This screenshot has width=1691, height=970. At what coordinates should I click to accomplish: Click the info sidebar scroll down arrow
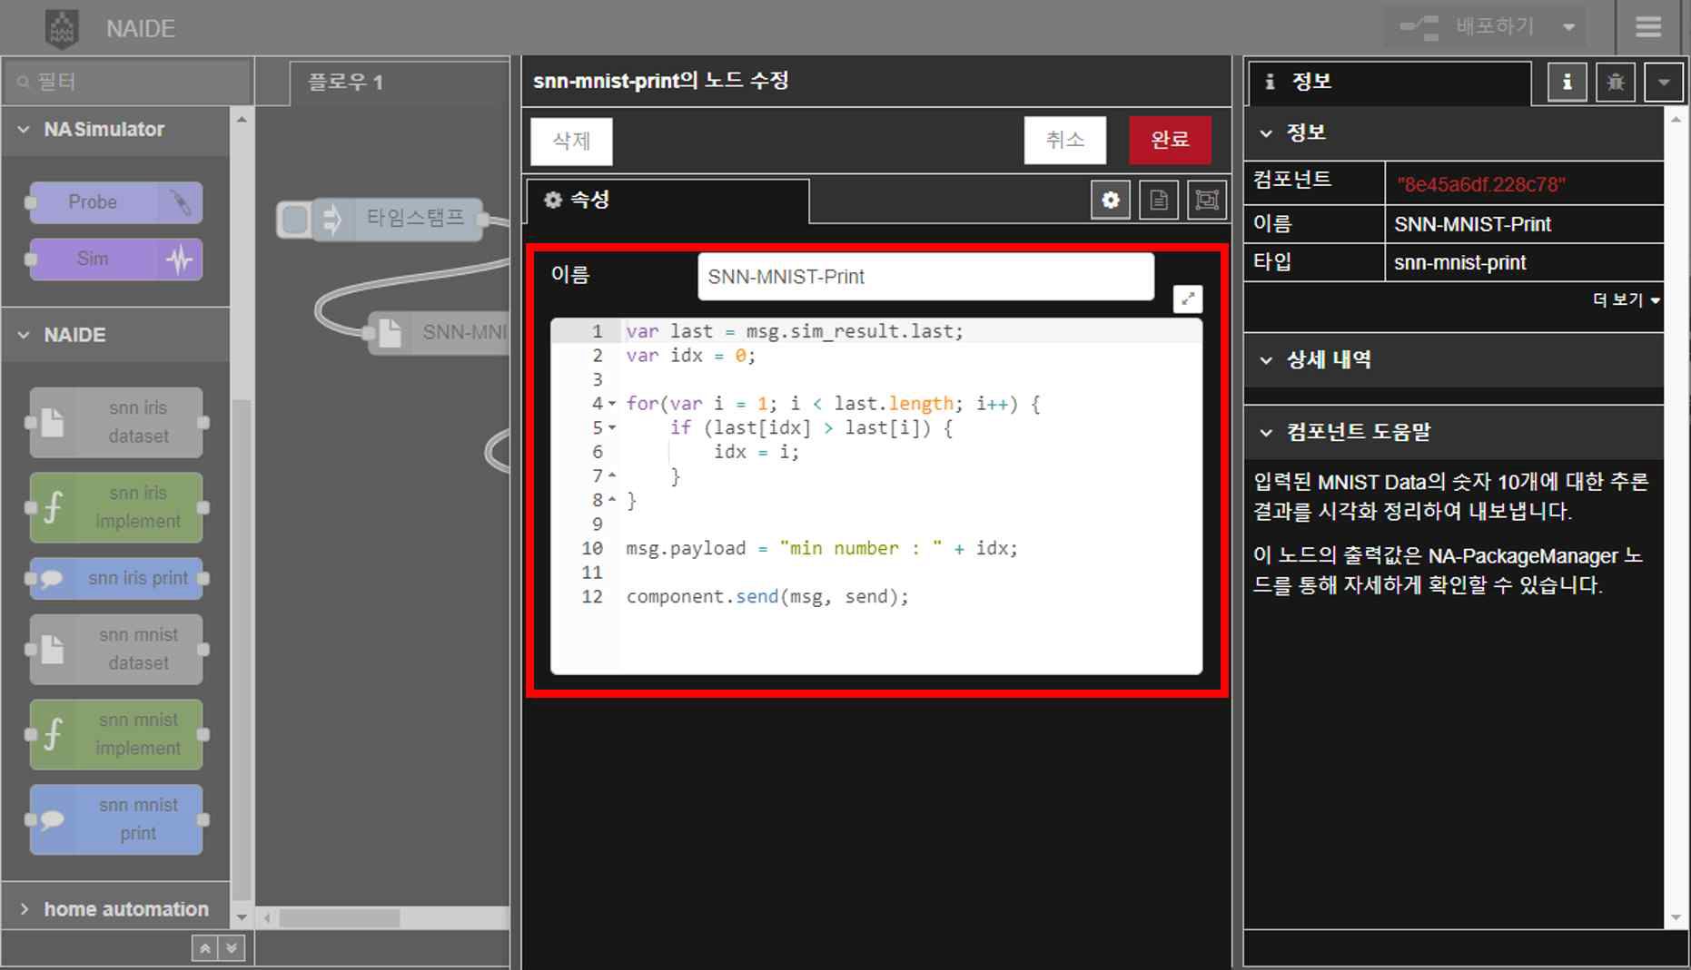tap(1676, 918)
